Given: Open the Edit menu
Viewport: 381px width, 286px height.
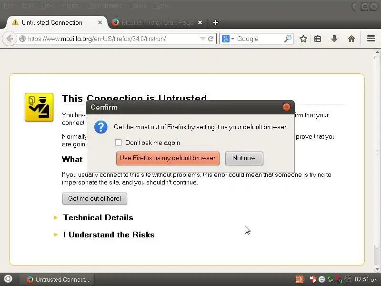Looking at the screenshot, I should click(27, 6).
